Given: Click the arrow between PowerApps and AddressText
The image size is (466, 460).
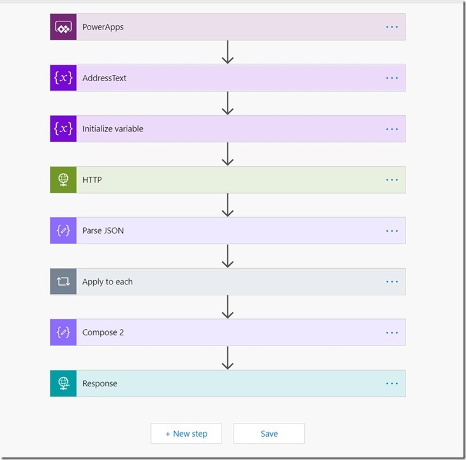Looking at the screenshot, I should (x=228, y=52).
